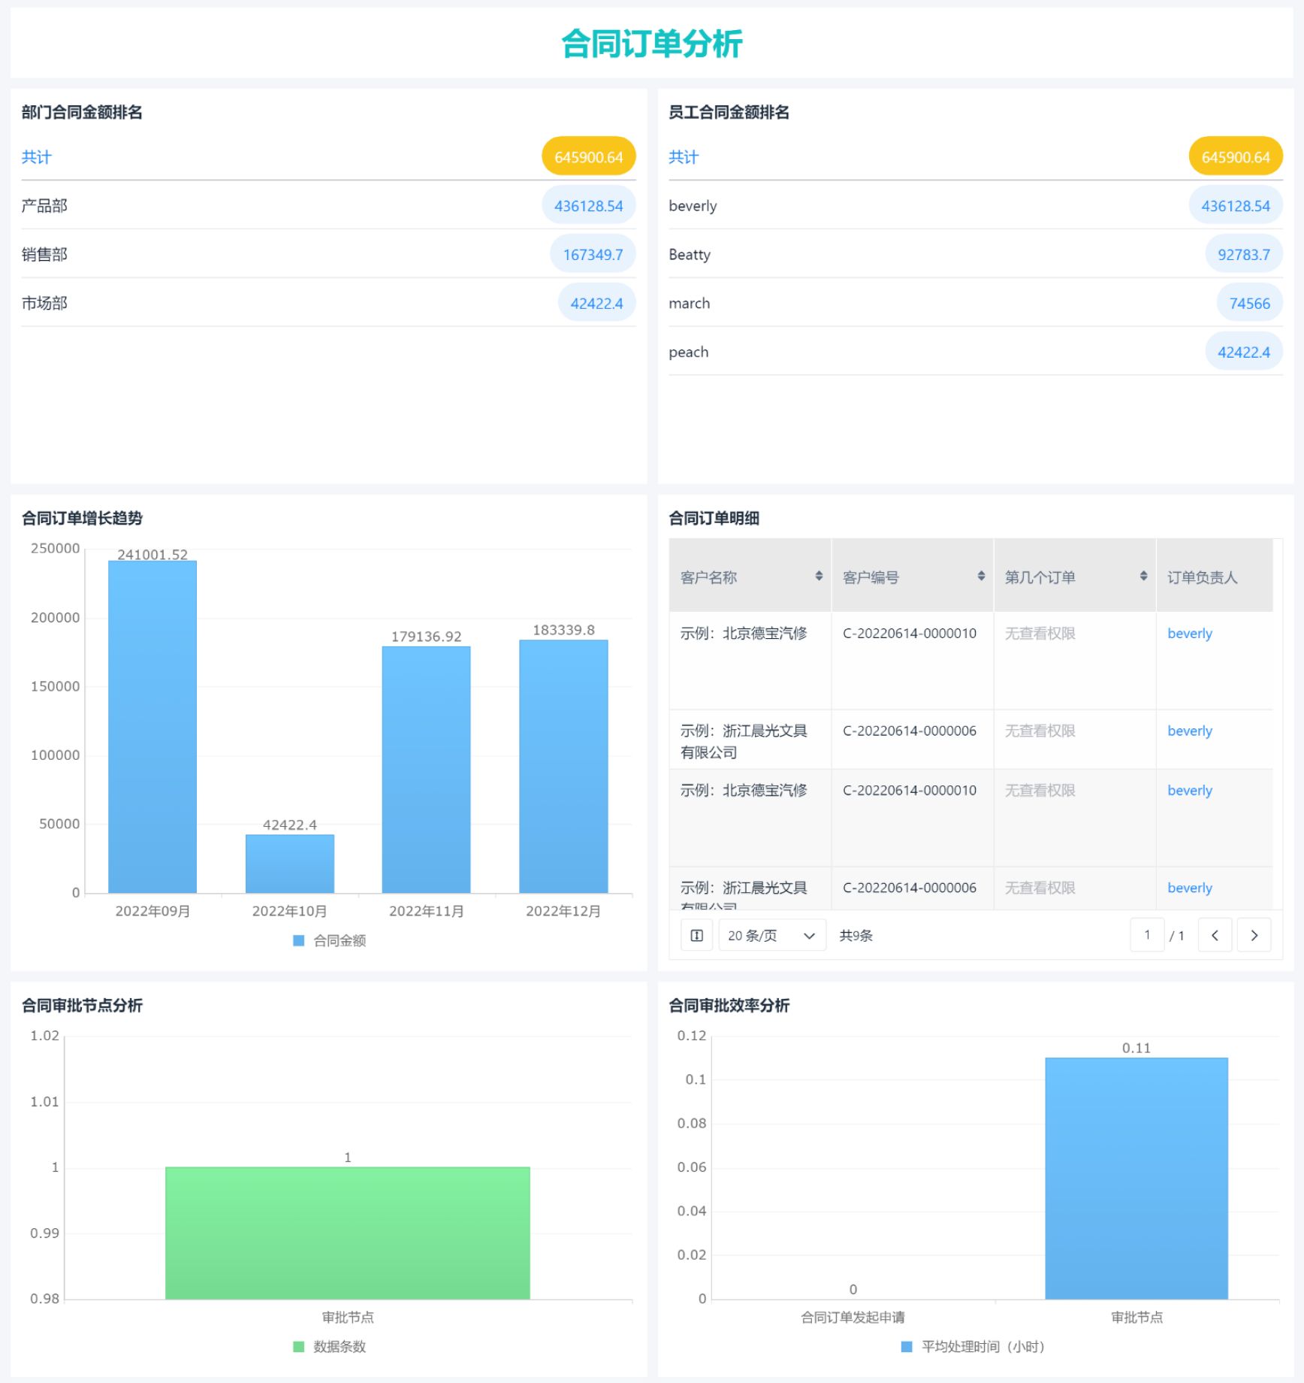
Task: Go to the previous page of the order table
Action: tap(1215, 935)
